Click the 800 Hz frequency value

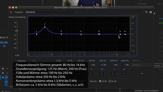tap(92, 61)
